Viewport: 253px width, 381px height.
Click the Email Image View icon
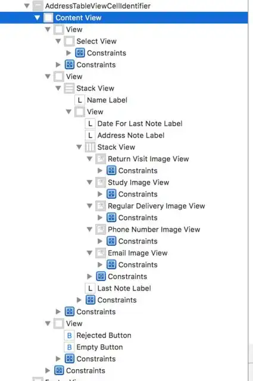(101, 253)
